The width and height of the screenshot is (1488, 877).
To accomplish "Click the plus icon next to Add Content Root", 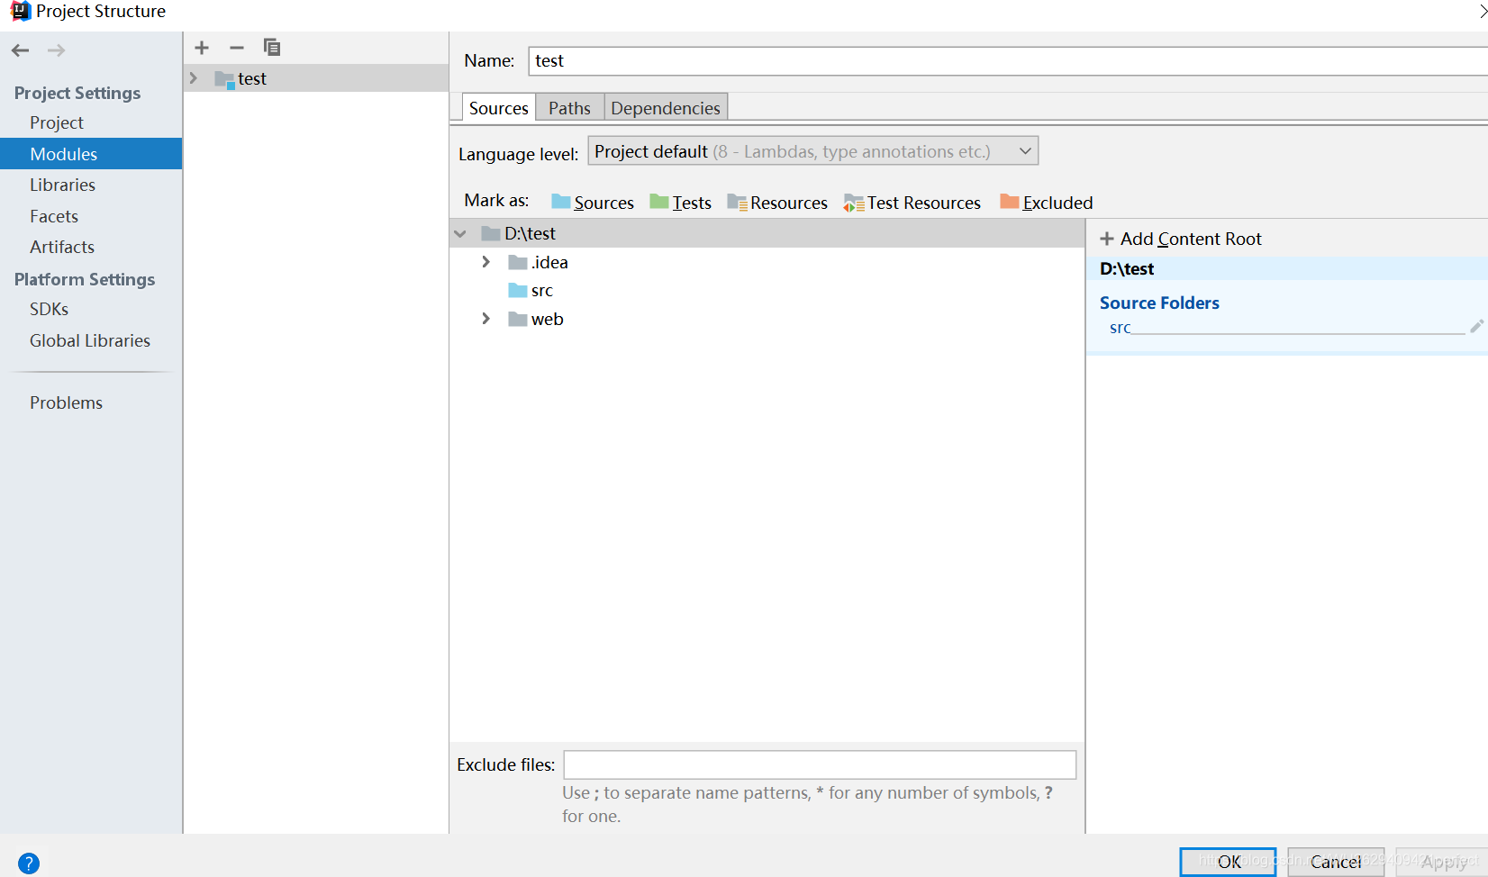I will pos(1107,239).
